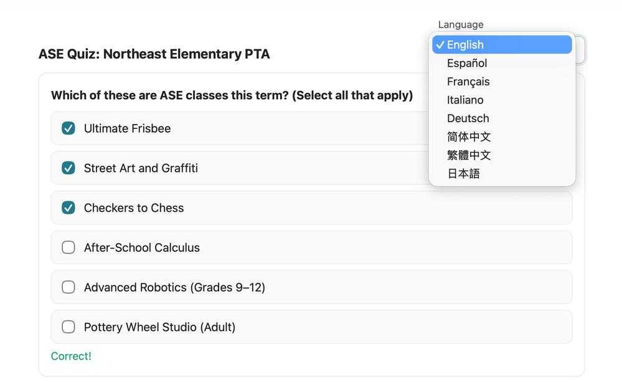This screenshot has width=622, height=382.
Task: Pick Italiano from the language dropdown
Action: pos(465,100)
